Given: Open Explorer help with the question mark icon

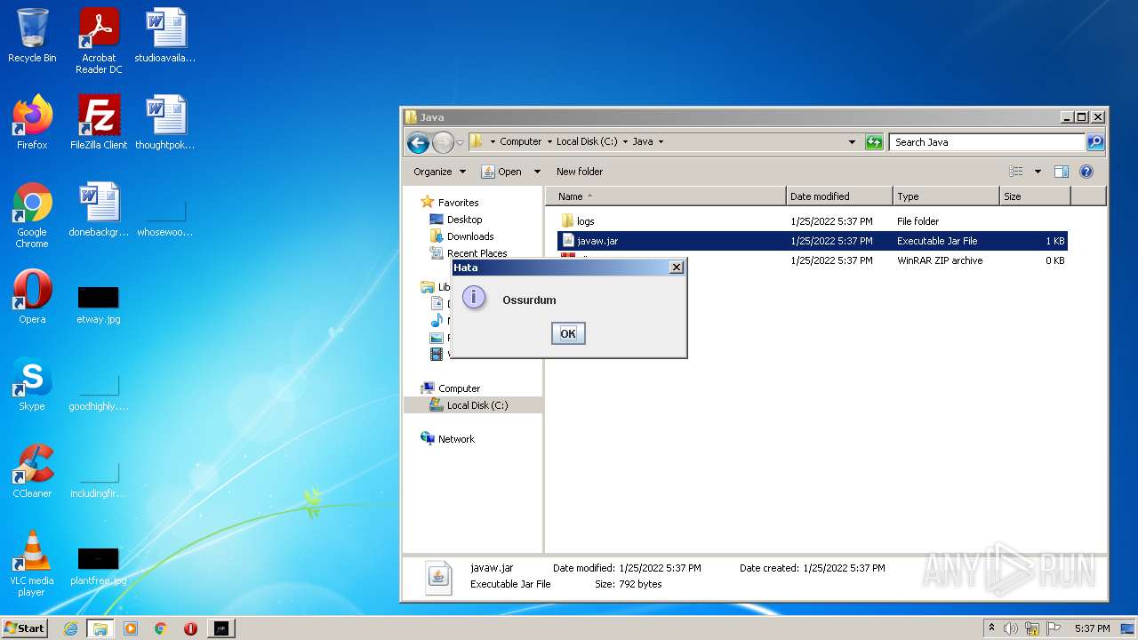Looking at the screenshot, I should [1086, 172].
